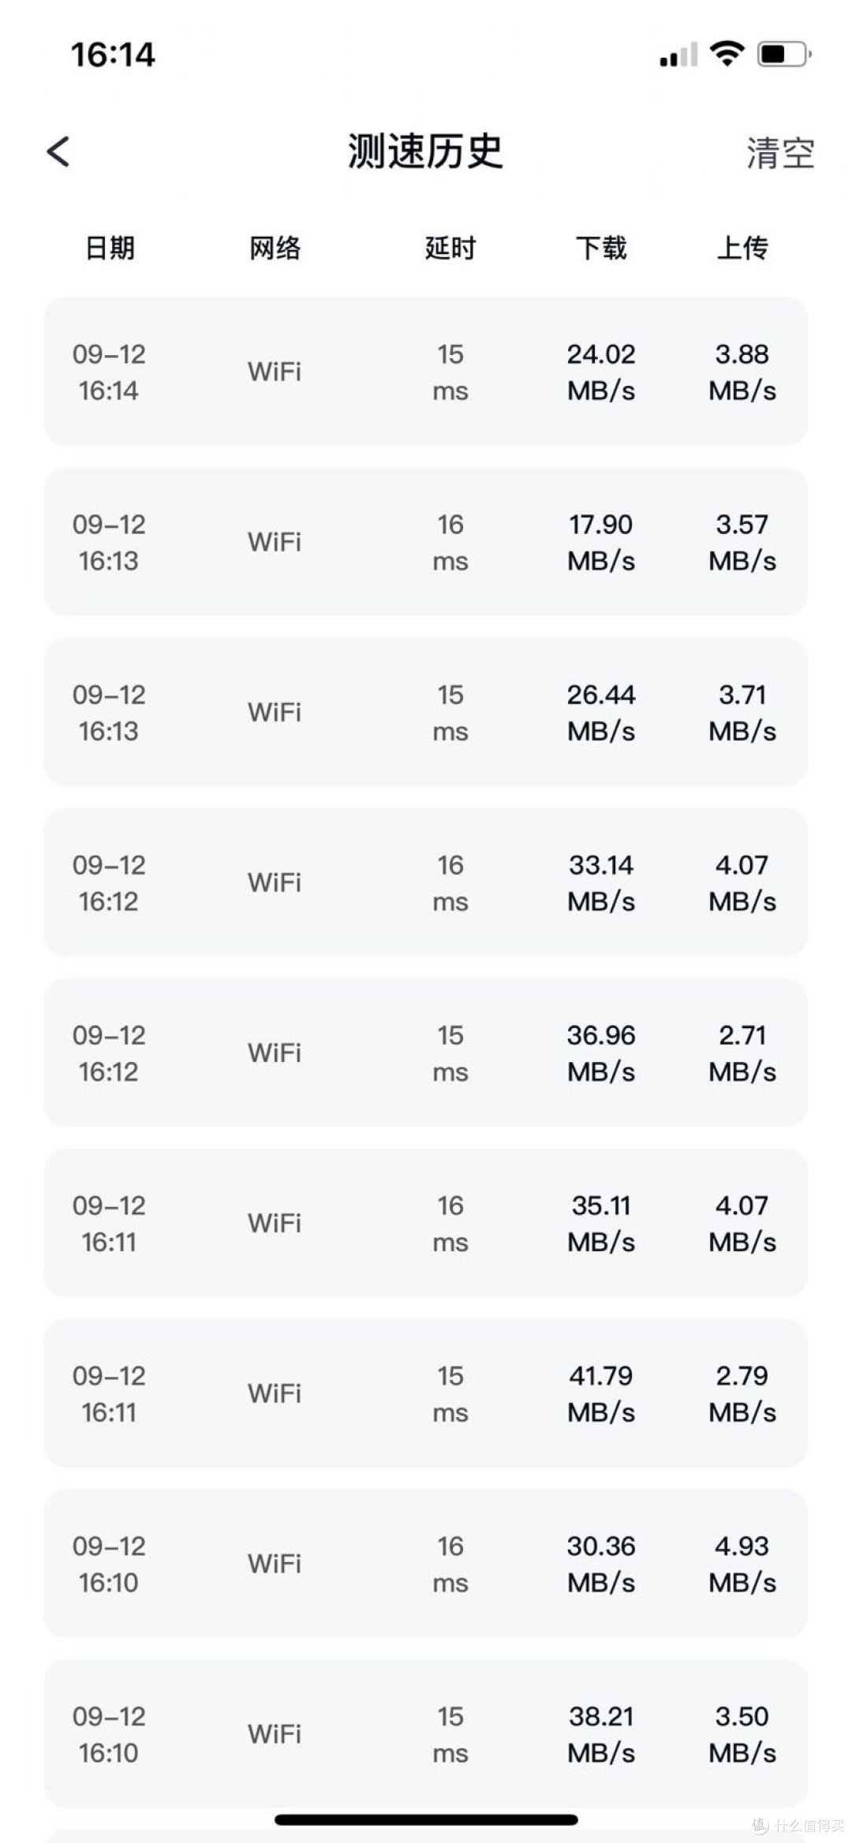The height and width of the screenshot is (1843, 852).
Task: Select the 下载 column header
Action: pos(601,249)
